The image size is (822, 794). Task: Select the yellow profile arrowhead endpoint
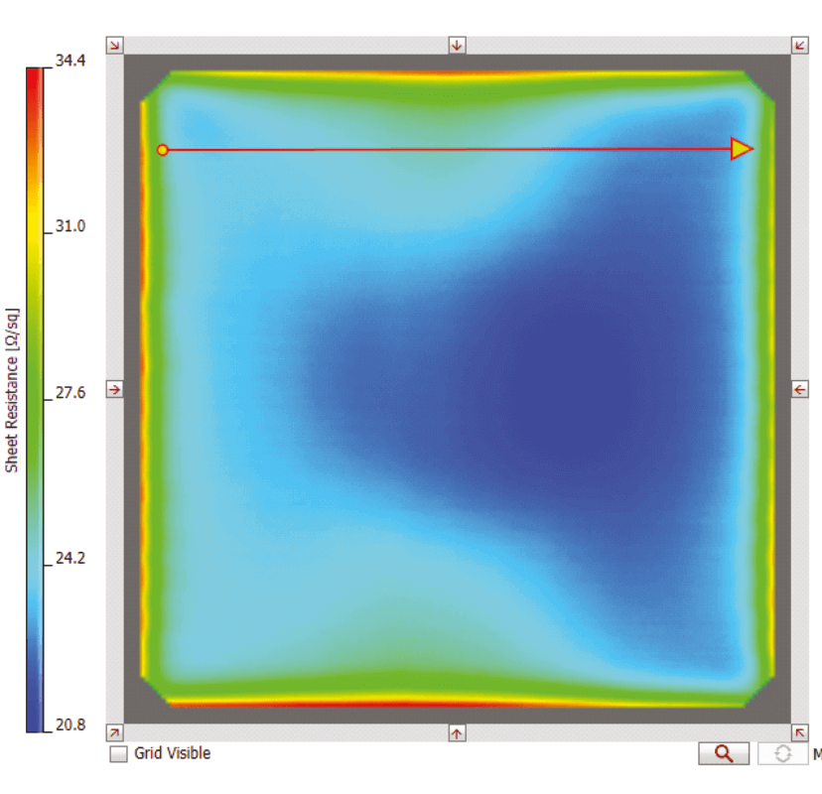(x=742, y=149)
